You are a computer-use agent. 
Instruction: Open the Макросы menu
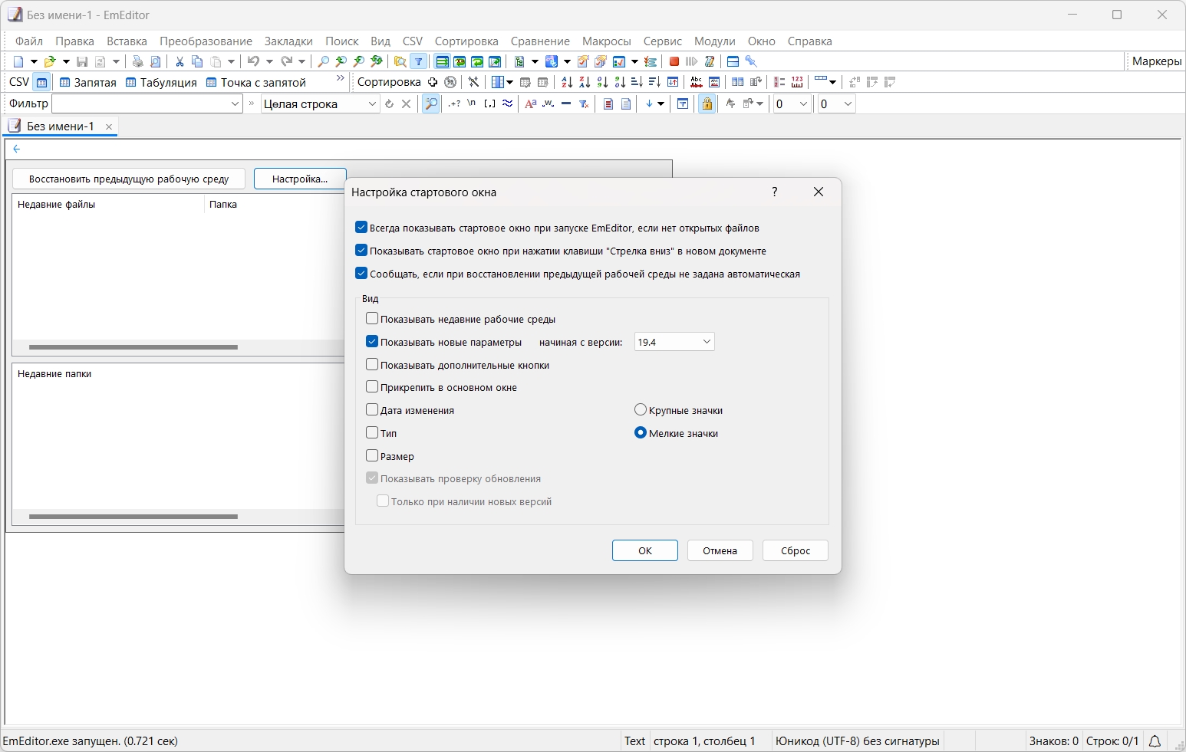(606, 41)
